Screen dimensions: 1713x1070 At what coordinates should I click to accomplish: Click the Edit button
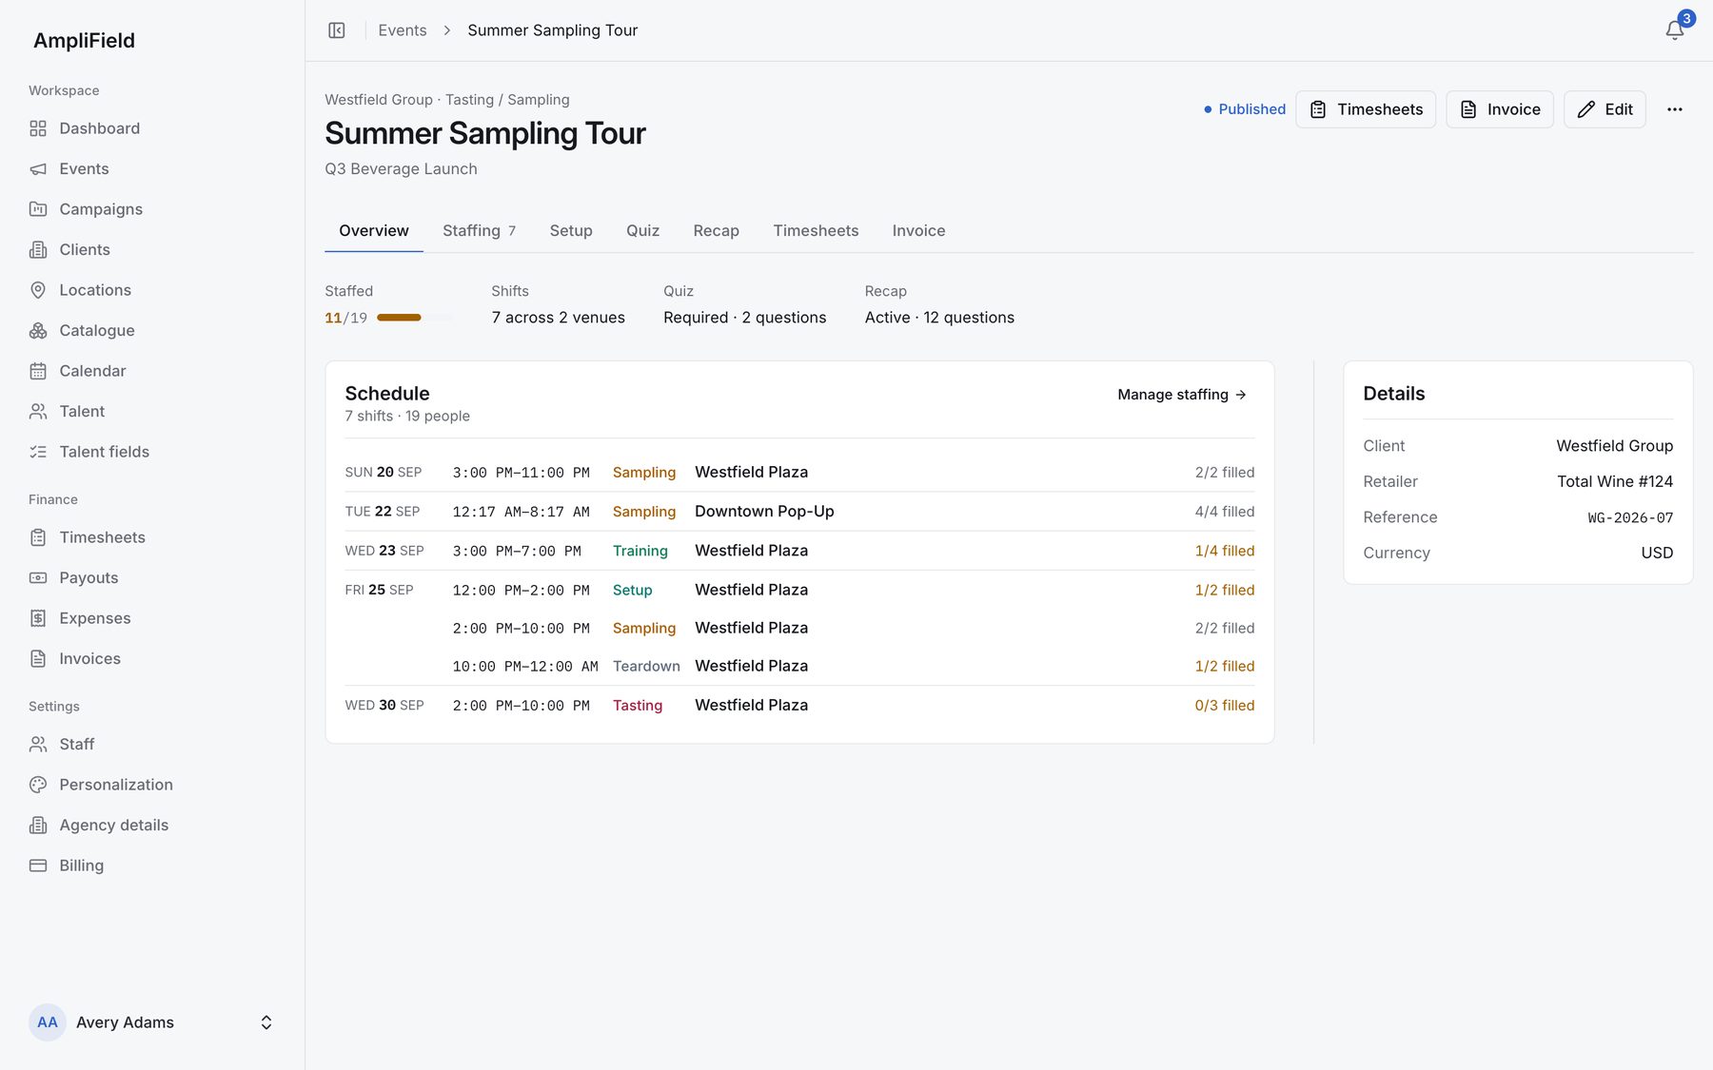pyautogui.click(x=1605, y=109)
